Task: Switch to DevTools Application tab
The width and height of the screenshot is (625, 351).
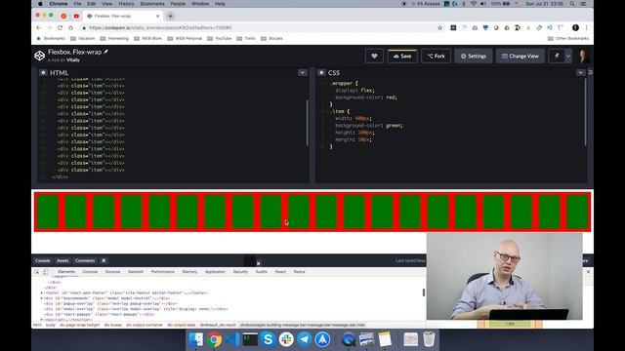Action: pyautogui.click(x=215, y=272)
